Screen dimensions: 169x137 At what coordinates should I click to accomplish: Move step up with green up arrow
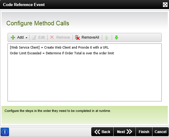(107, 37)
